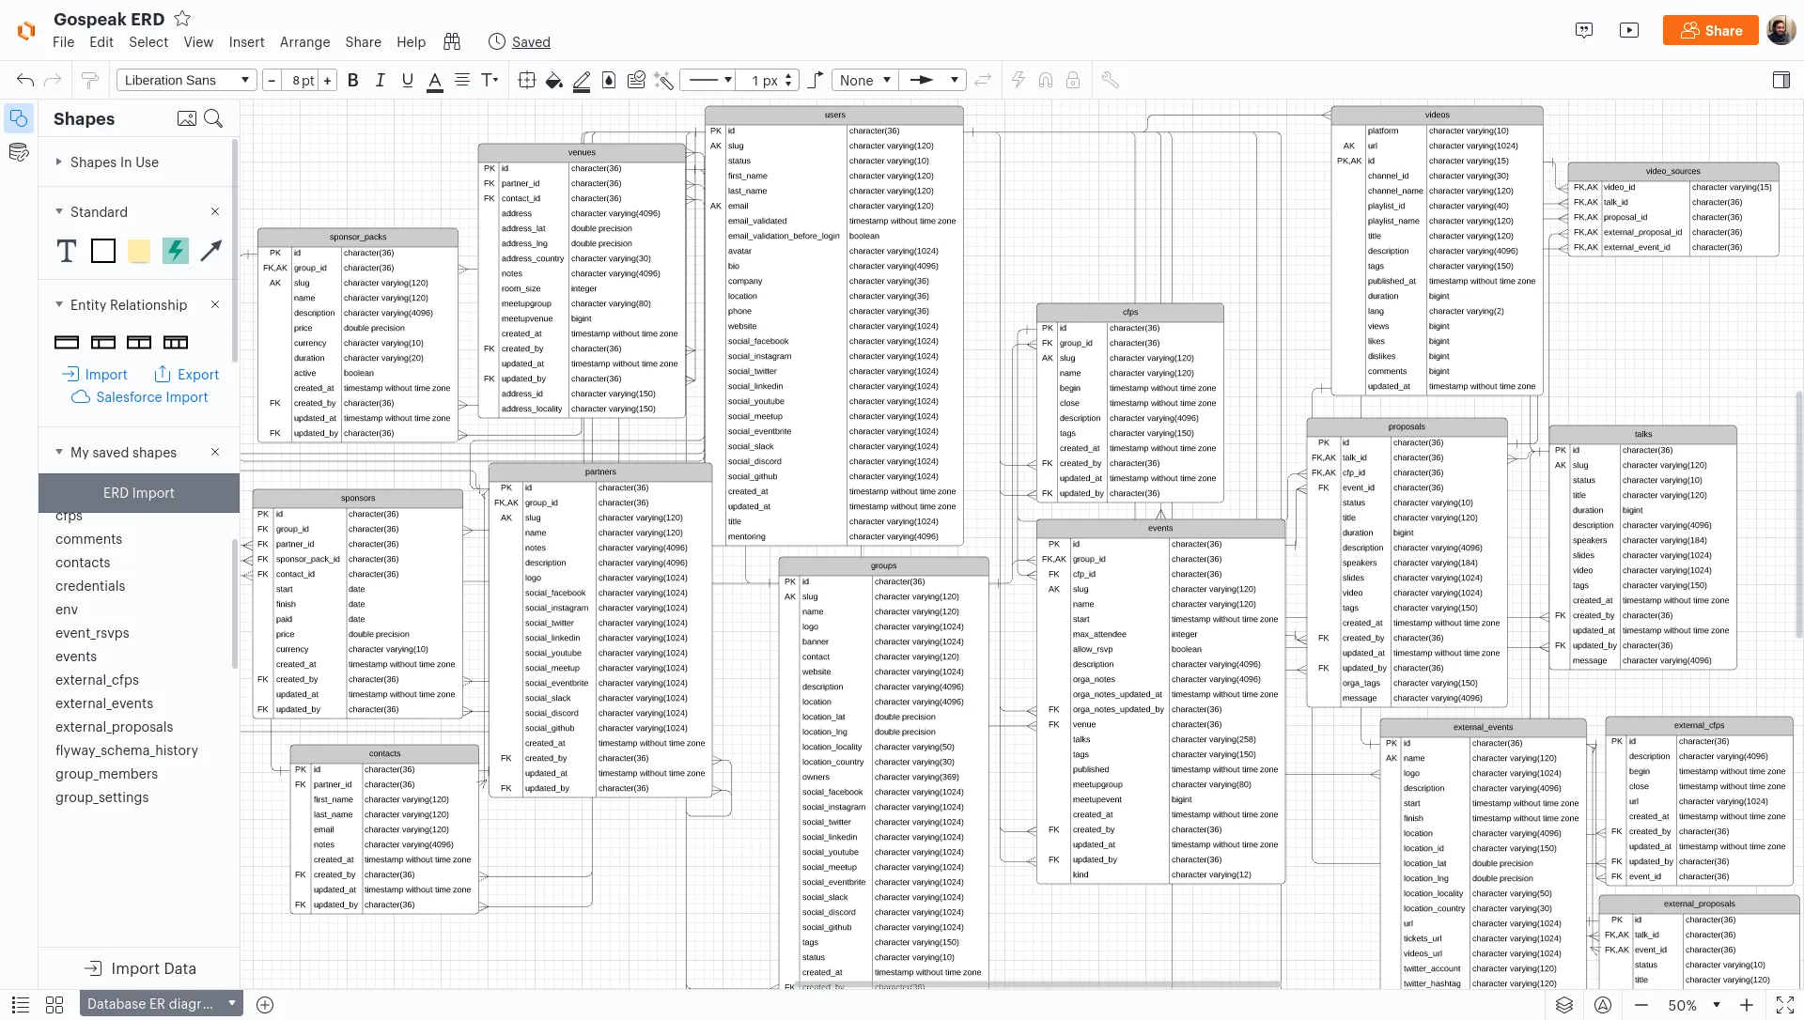This screenshot has height=1020, width=1804.
Task: Click the magnifier search shapes icon
Action: click(x=213, y=118)
